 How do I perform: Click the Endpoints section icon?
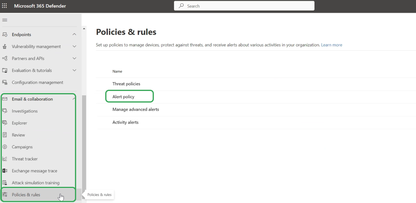pyautogui.click(x=5, y=34)
